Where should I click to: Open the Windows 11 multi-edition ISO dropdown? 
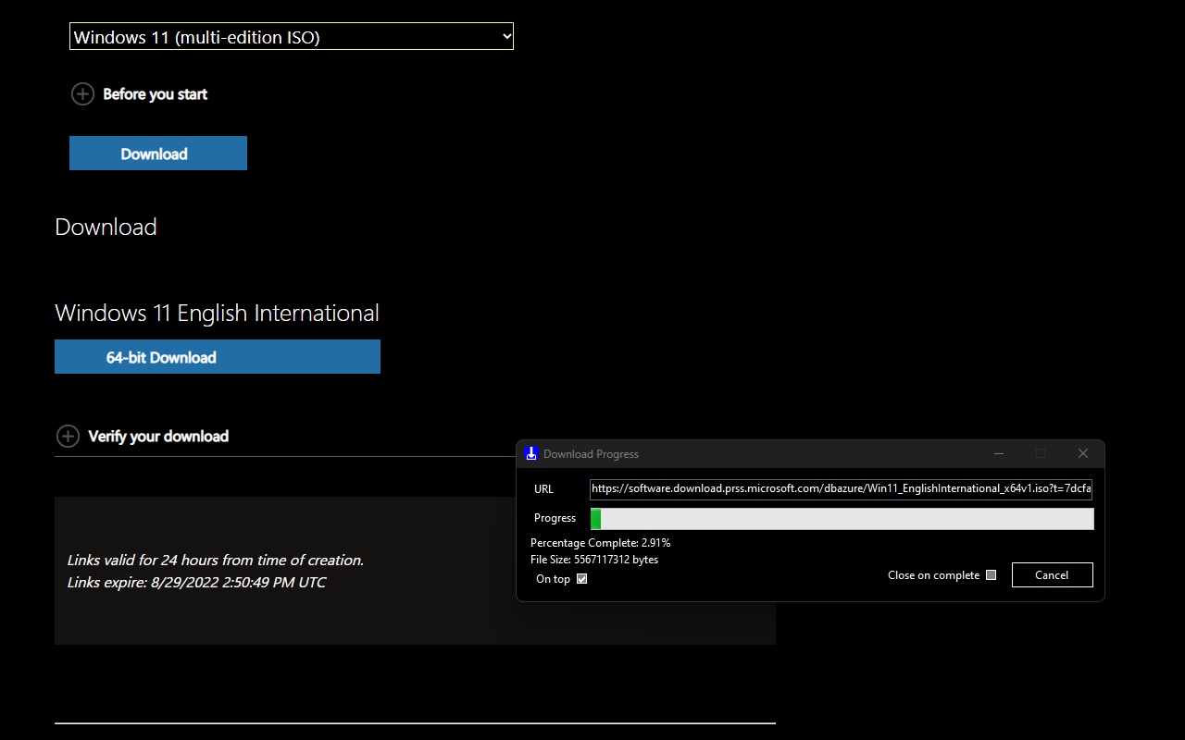pyautogui.click(x=292, y=36)
